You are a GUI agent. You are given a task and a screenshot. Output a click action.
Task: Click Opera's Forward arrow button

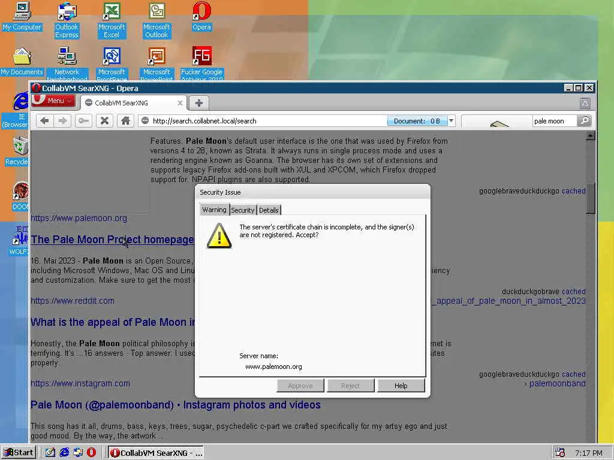point(62,121)
